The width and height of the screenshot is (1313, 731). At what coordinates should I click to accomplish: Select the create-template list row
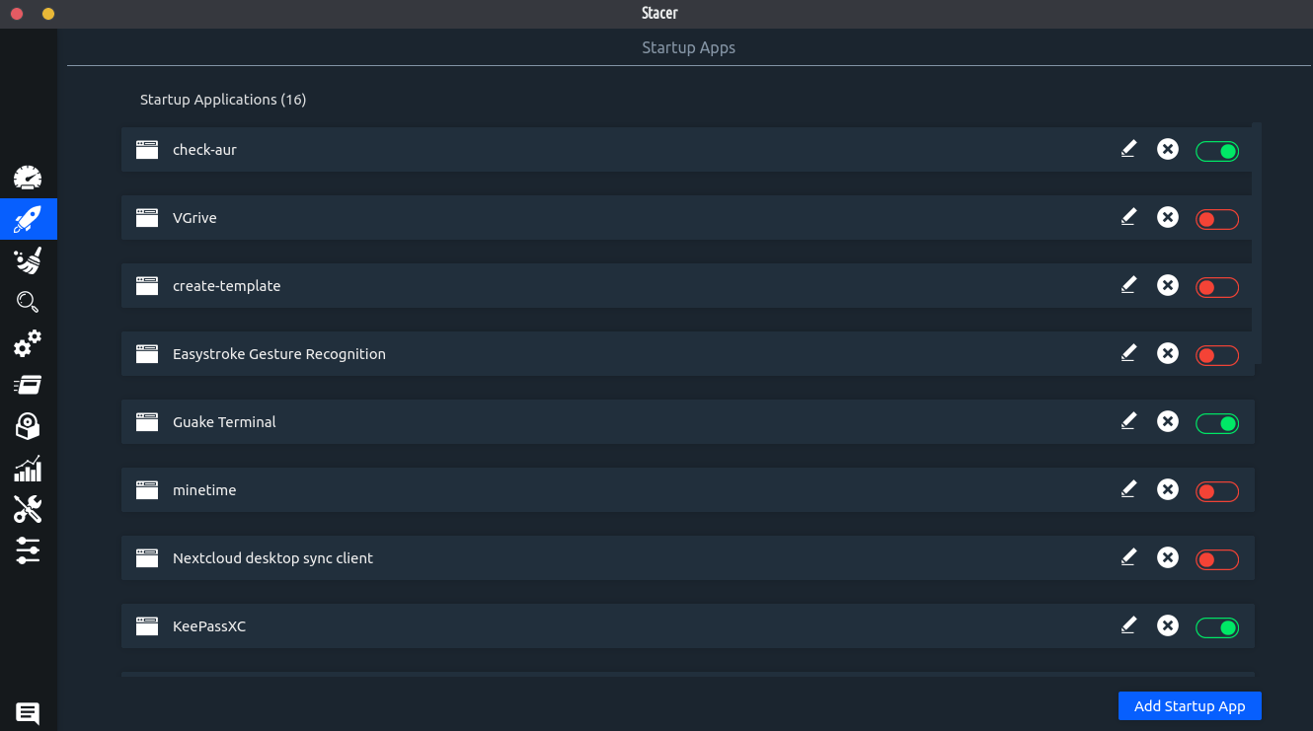[592, 286]
